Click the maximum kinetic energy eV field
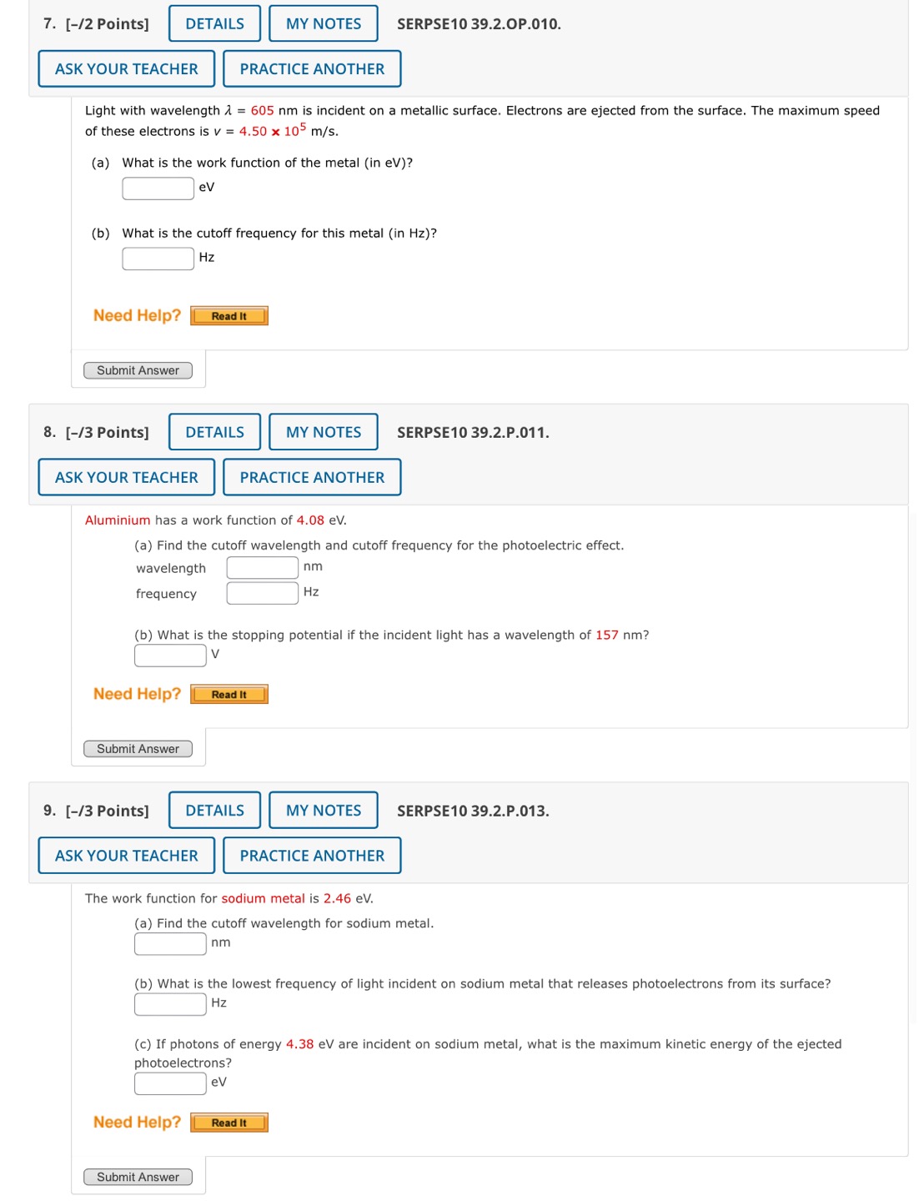The height and width of the screenshot is (1201, 924). pyautogui.click(x=169, y=1082)
